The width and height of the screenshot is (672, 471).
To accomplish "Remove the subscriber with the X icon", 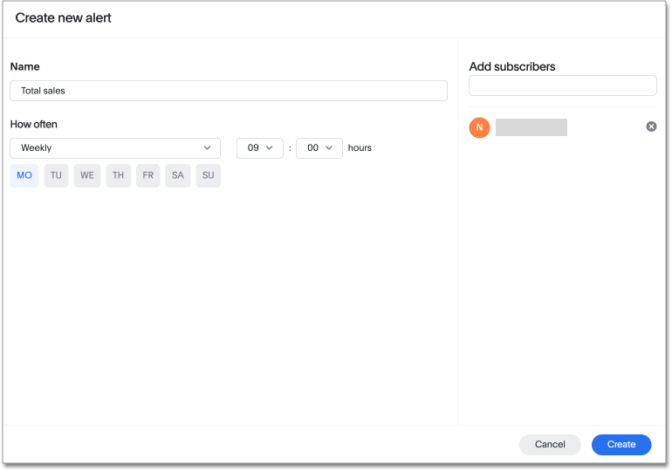I will [651, 126].
